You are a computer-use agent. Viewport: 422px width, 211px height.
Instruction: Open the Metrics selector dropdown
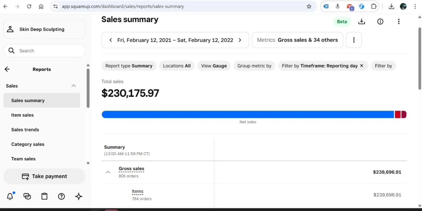pyautogui.click(x=297, y=40)
